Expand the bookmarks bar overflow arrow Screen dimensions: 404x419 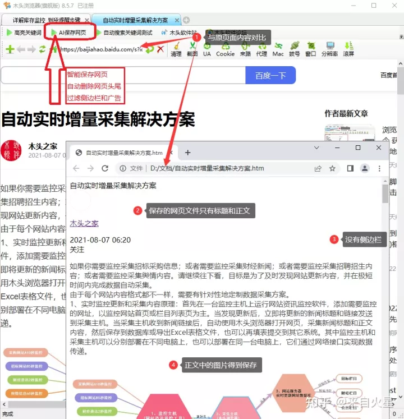pos(401,36)
